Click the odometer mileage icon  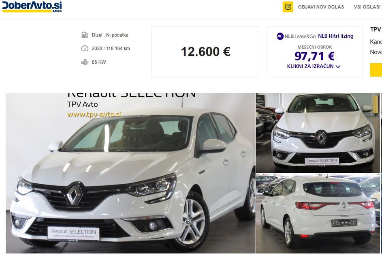(x=85, y=48)
